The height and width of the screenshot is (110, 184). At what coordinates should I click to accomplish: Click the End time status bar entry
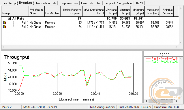click(x=135, y=107)
